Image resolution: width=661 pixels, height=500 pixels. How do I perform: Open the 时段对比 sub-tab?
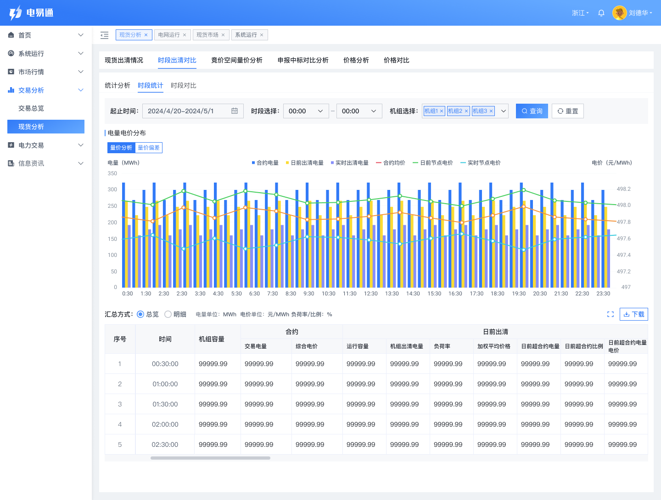[183, 85]
